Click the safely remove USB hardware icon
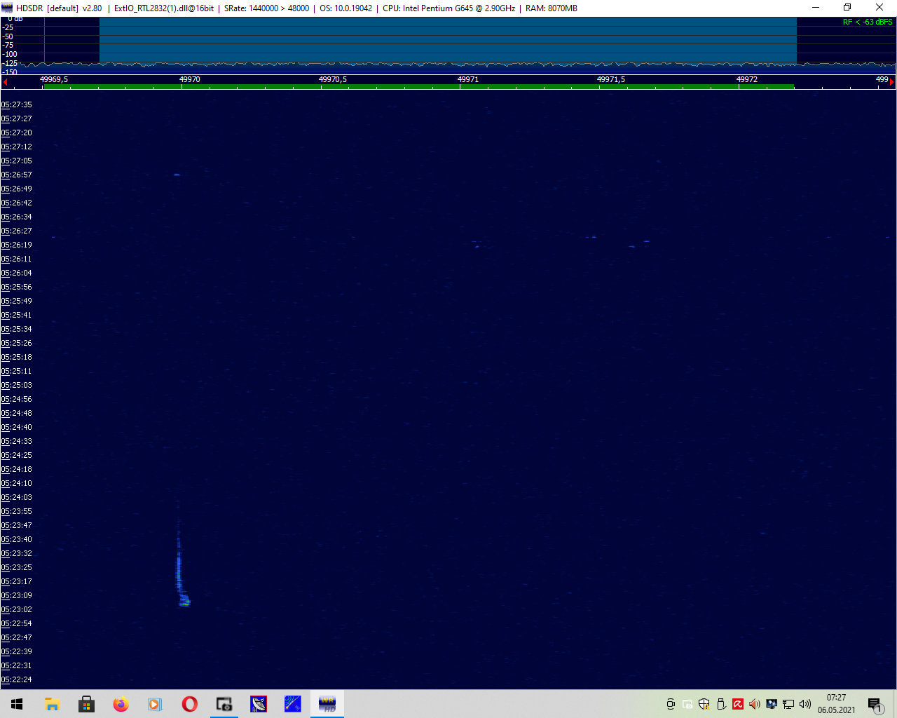Screen dimensions: 897x718 [721, 704]
